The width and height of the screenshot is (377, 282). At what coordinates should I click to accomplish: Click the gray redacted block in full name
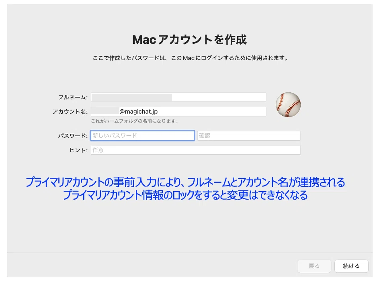click(x=131, y=97)
